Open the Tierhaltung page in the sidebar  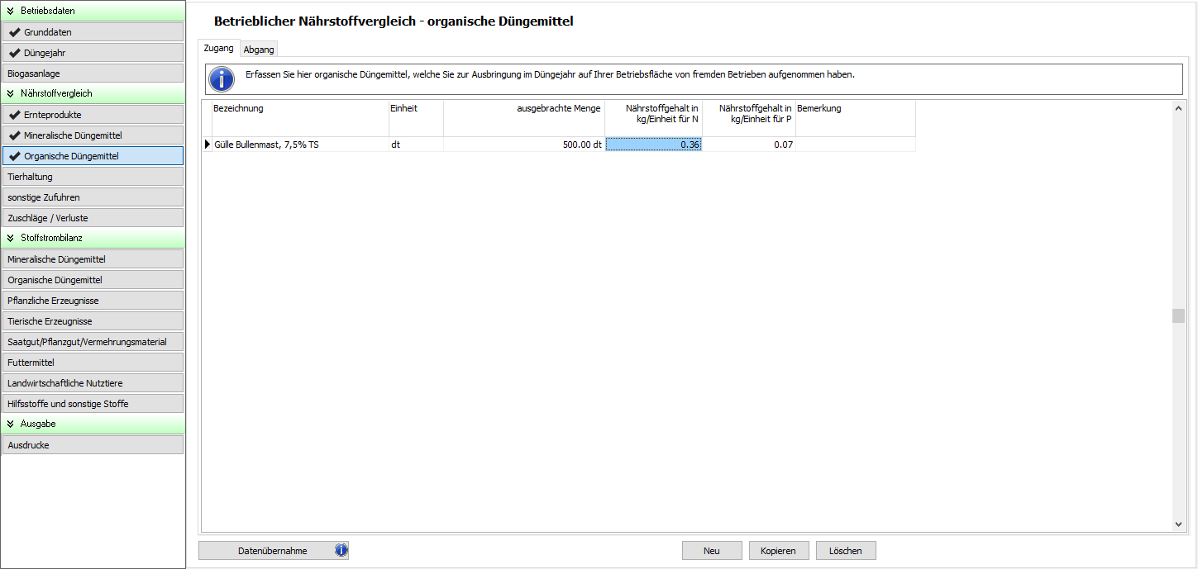point(93,177)
